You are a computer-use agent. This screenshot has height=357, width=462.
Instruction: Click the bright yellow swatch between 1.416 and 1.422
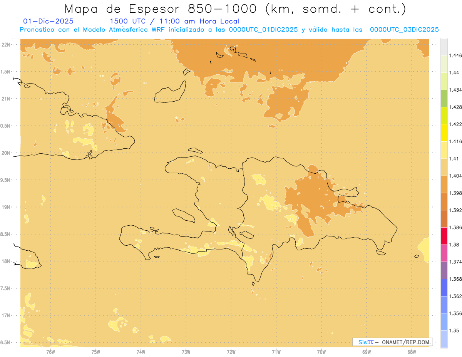(x=444, y=133)
